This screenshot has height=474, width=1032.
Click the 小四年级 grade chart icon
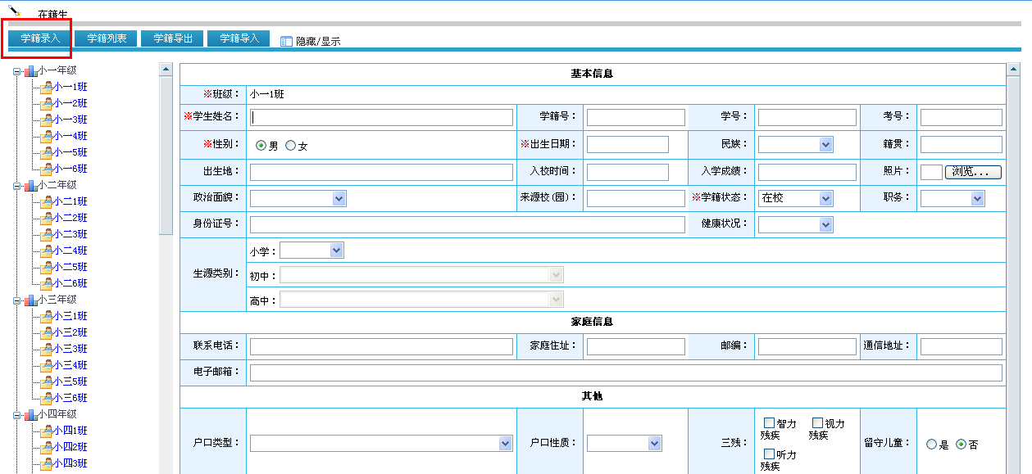[31, 413]
